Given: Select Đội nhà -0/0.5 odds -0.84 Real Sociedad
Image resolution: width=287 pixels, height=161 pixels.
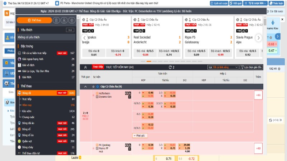Looking at the screenshot, I should [145, 53].
